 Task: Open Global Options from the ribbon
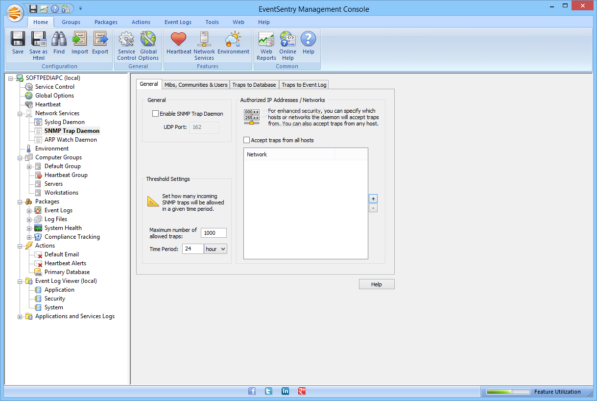148,46
